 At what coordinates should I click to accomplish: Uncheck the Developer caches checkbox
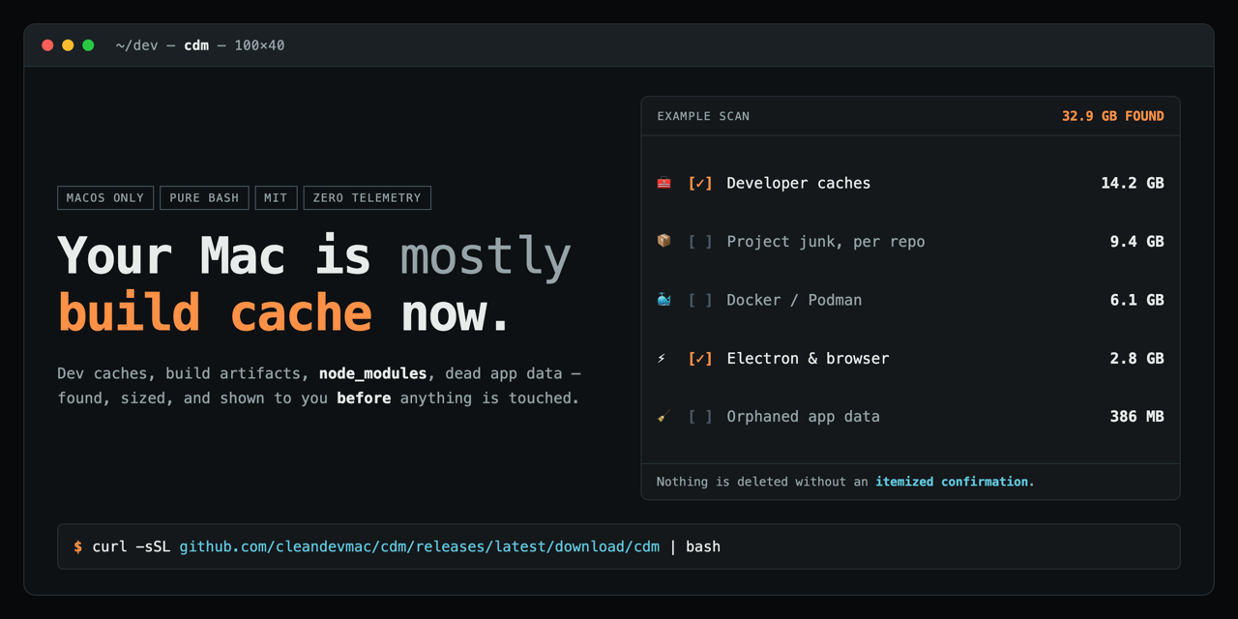(x=700, y=183)
